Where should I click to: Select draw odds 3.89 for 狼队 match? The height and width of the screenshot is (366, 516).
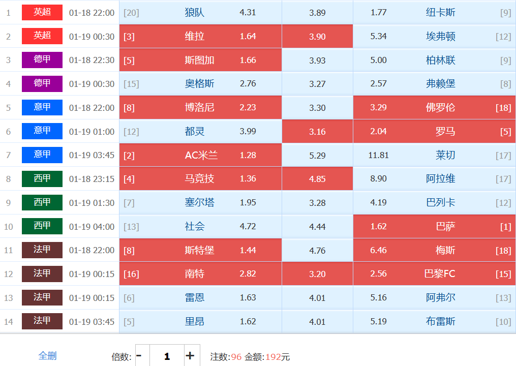[x=317, y=13]
